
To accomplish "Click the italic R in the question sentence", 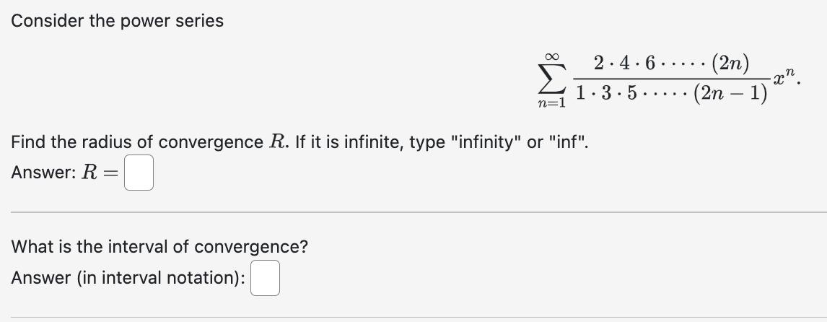I will (x=278, y=142).
